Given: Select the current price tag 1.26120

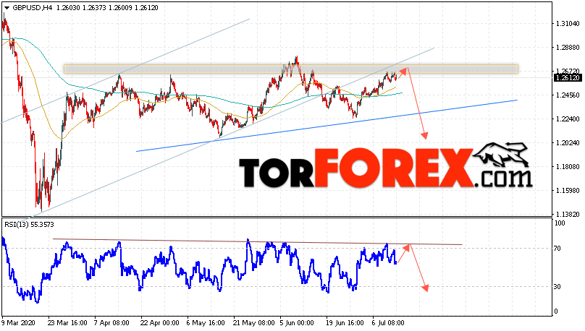Looking at the screenshot, I should [567, 78].
